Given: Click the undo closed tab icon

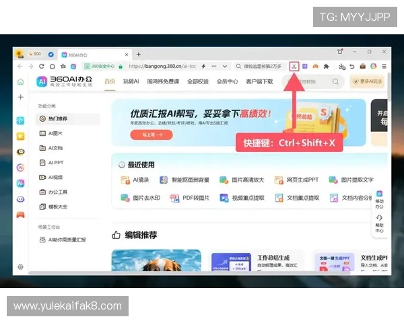Looking at the screenshot, I should pyautogui.click(x=352, y=67).
